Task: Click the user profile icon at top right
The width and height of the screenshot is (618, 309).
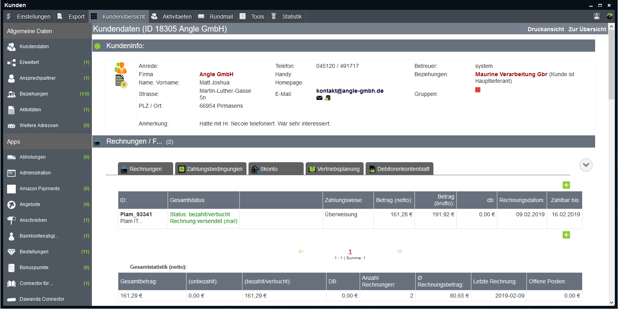Action: (597, 16)
